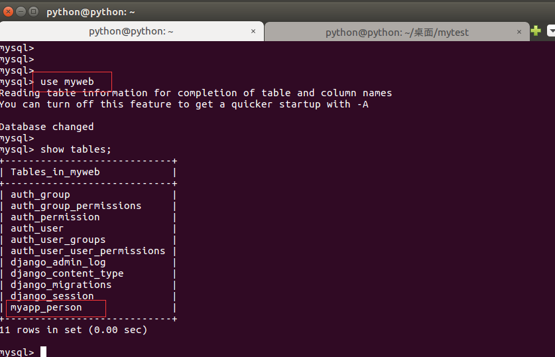Image resolution: width=555 pixels, height=357 pixels.
Task: Click the "use myweb" command text
Action: pyautogui.click(x=67, y=82)
